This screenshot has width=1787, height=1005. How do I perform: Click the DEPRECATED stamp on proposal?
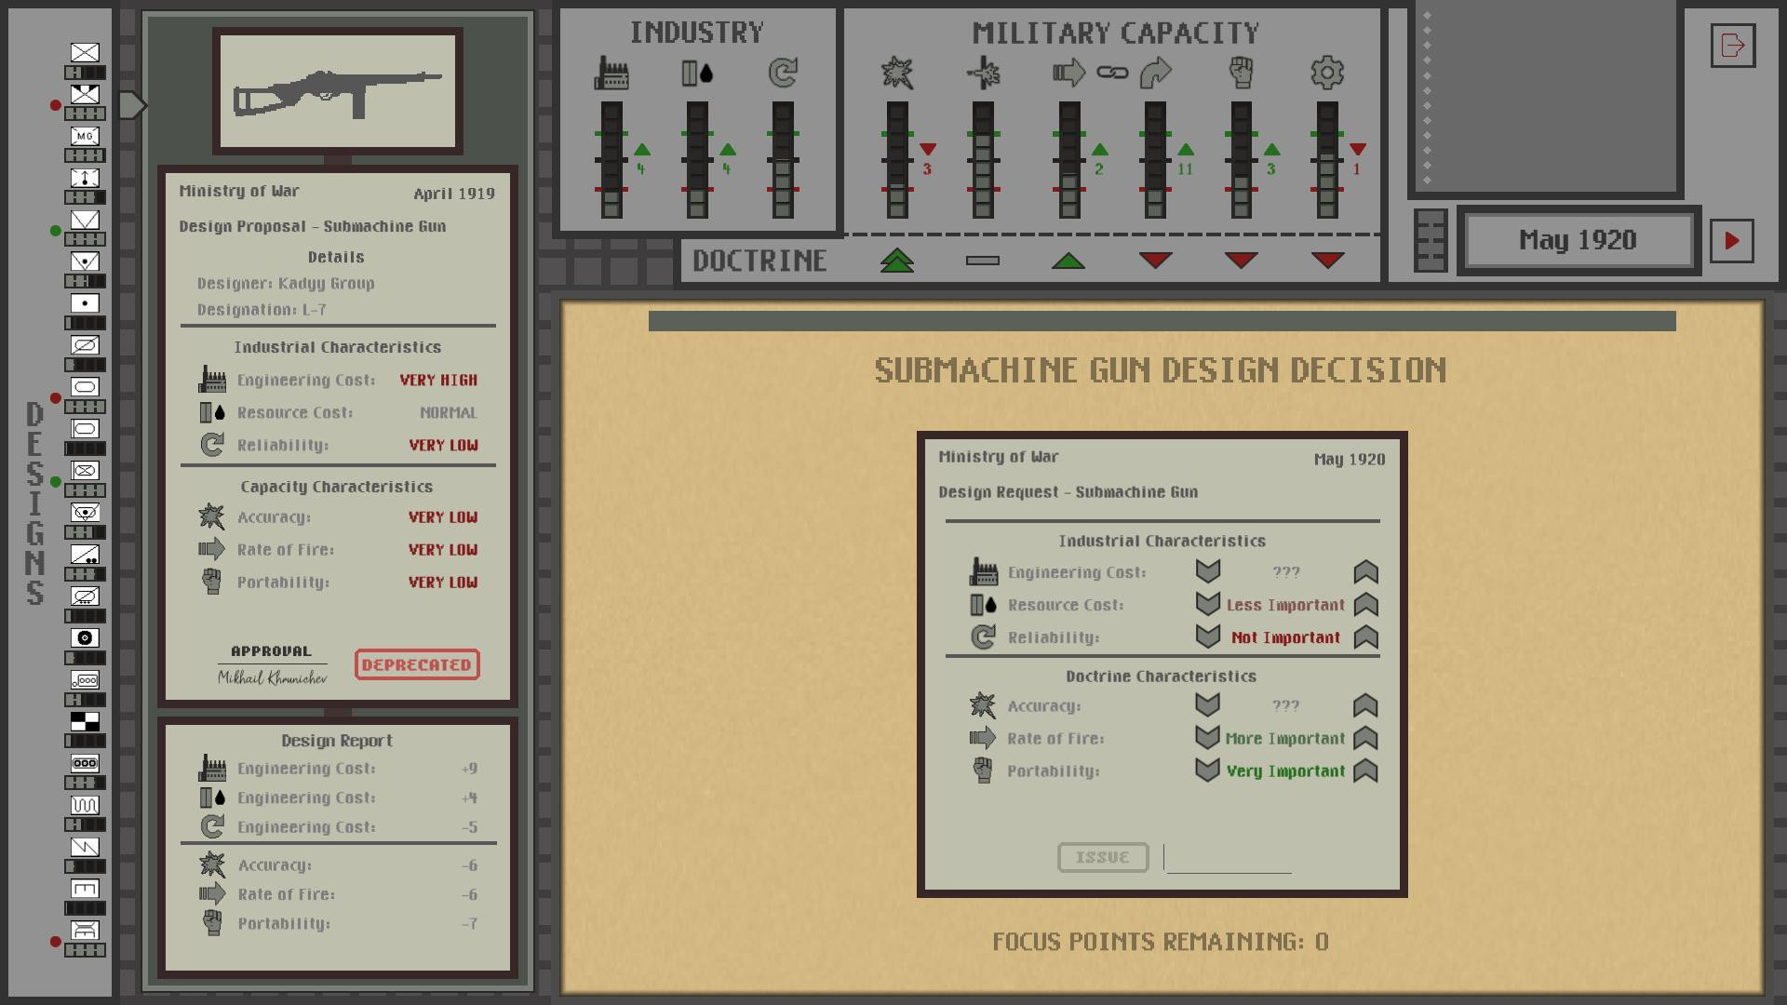click(x=417, y=664)
